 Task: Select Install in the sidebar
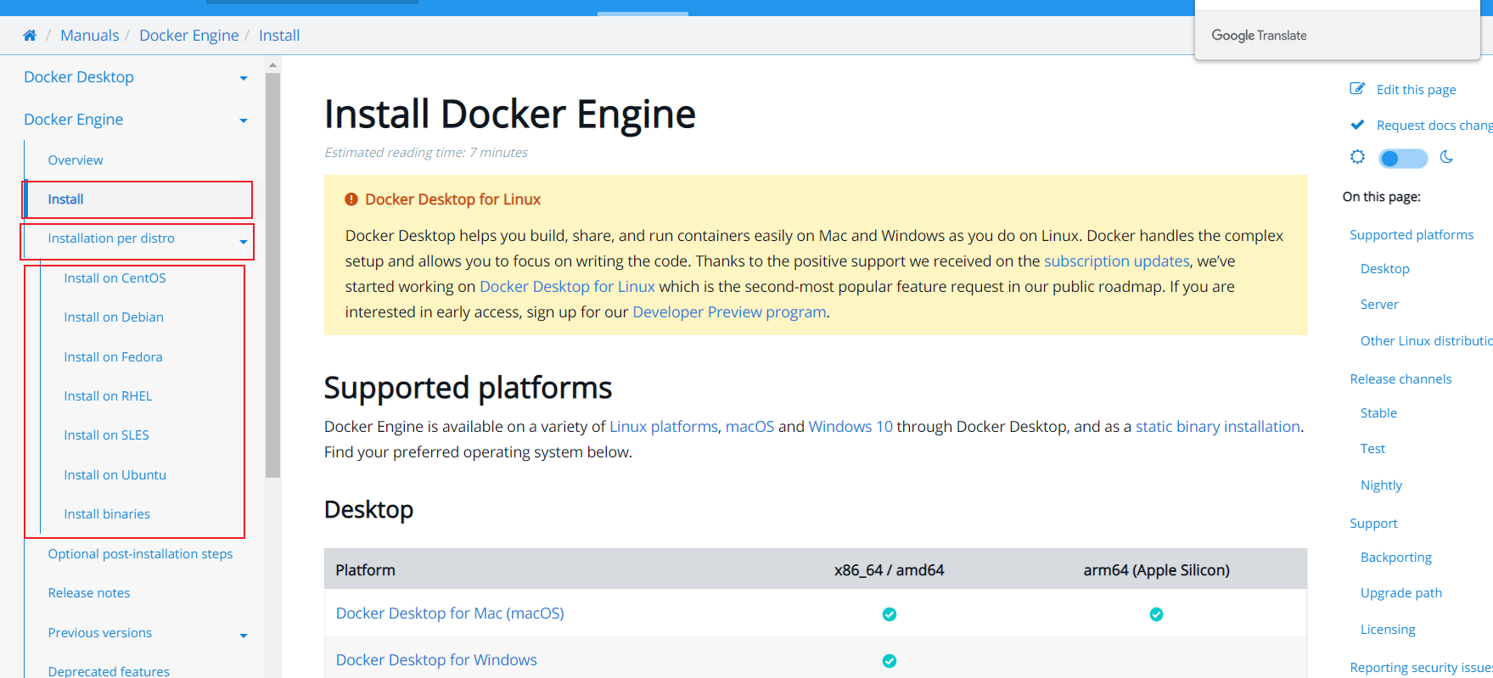[x=65, y=199]
